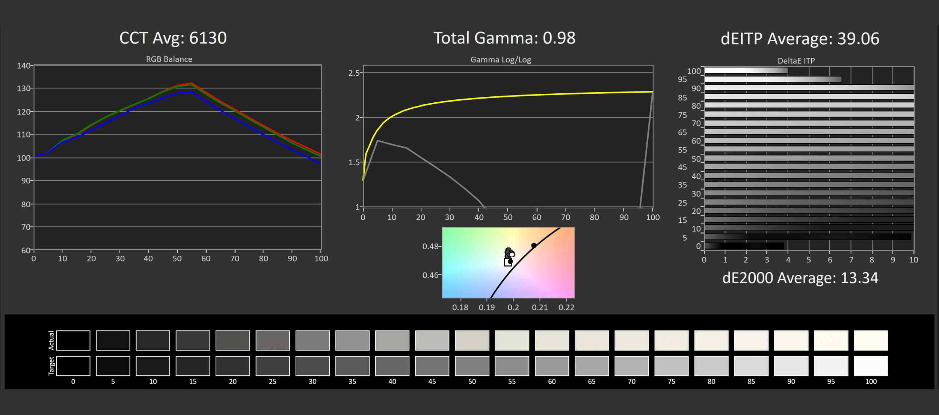Click the DeltaE ITP chart title
939x415 pixels.
point(796,61)
